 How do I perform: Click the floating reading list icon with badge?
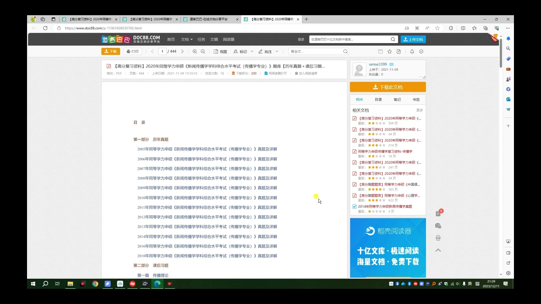point(438,213)
